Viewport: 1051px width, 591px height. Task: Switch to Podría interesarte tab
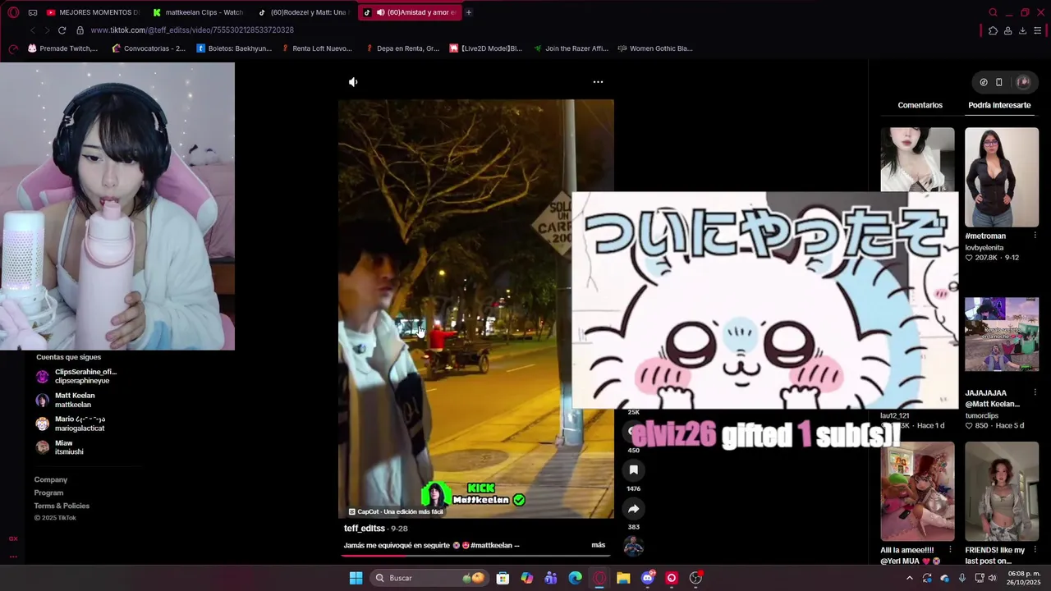(x=999, y=105)
